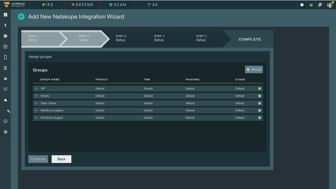
Task: Open the language globe icon in top bar
Action: click(320, 5)
